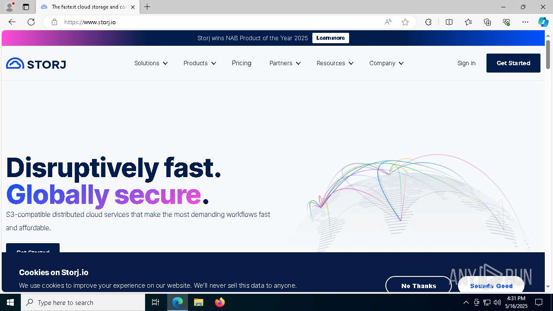This screenshot has width=553, height=311.
Task: Expand the Partners menu
Action: pos(285,63)
